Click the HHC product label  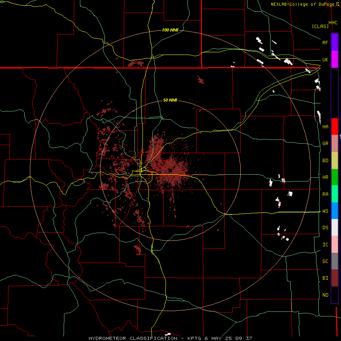333,23
